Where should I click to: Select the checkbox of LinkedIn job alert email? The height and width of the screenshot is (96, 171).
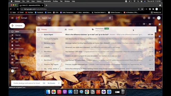(39, 56)
